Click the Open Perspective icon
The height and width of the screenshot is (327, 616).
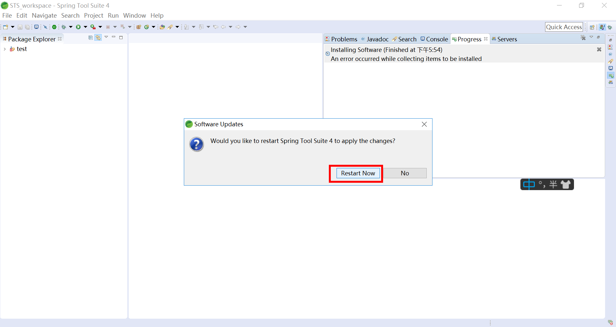(x=592, y=27)
